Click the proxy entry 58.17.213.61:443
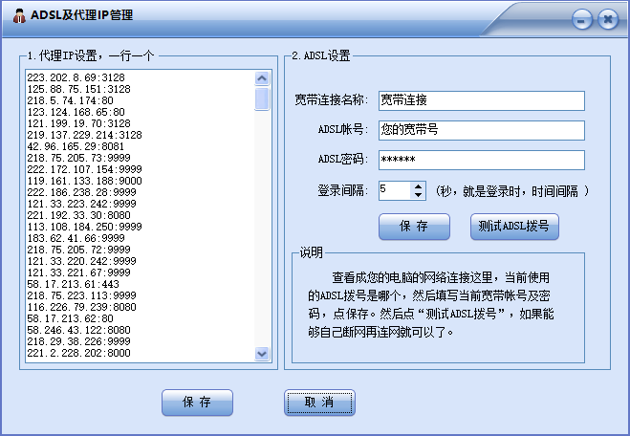This screenshot has width=630, height=436. (73, 284)
